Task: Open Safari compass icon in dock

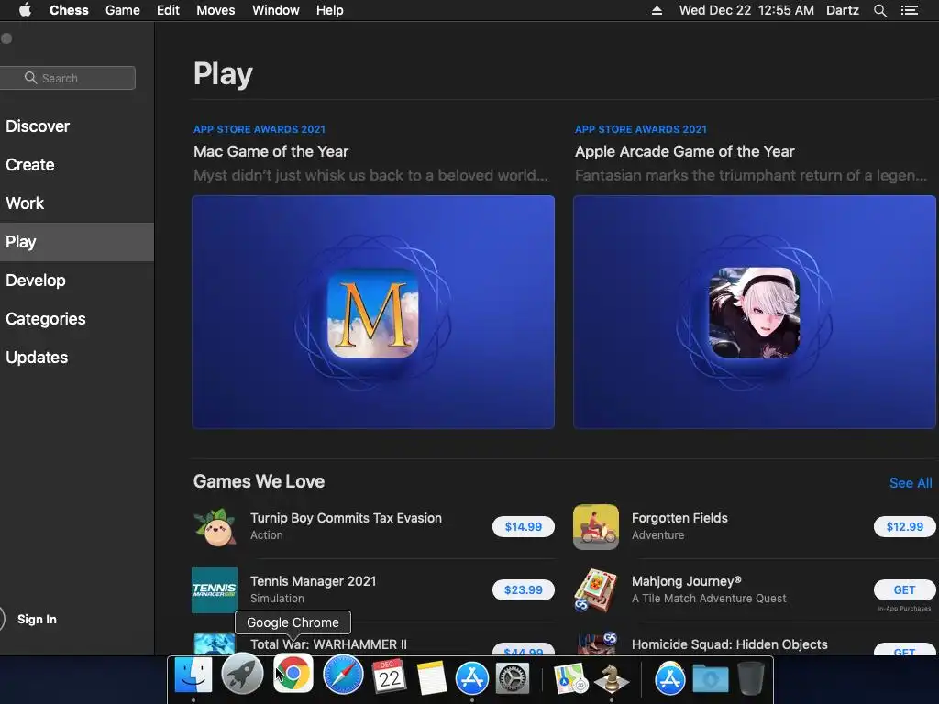Action: coord(343,675)
